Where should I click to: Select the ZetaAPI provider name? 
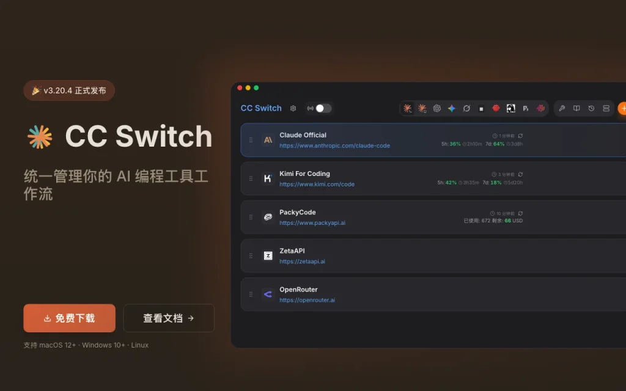coord(292,251)
